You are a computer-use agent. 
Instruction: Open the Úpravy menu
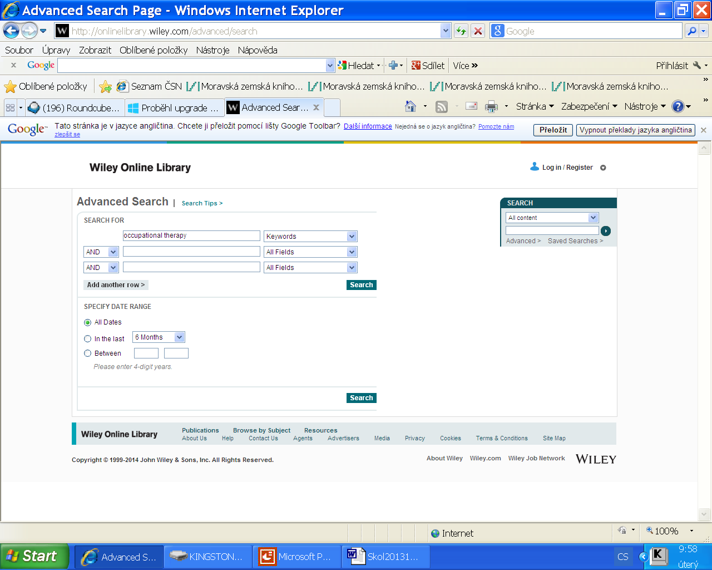[x=56, y=50]
